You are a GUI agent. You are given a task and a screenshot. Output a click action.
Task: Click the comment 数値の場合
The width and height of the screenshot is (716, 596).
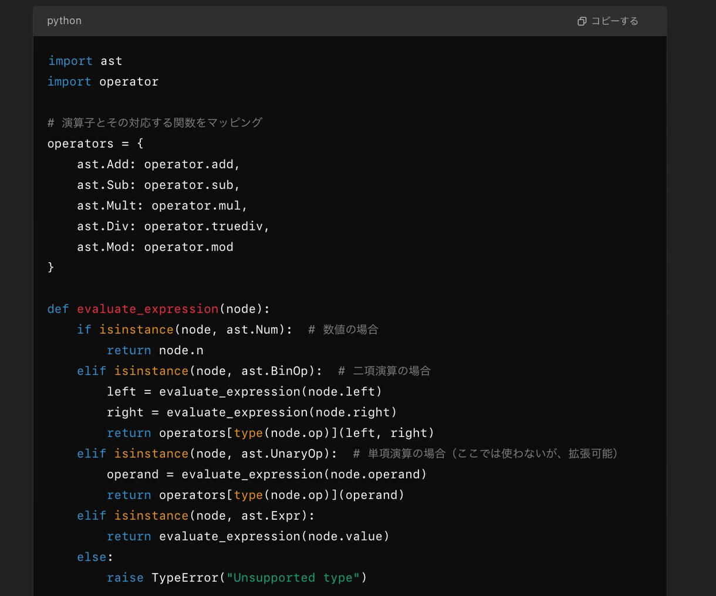tap(343, 330)
